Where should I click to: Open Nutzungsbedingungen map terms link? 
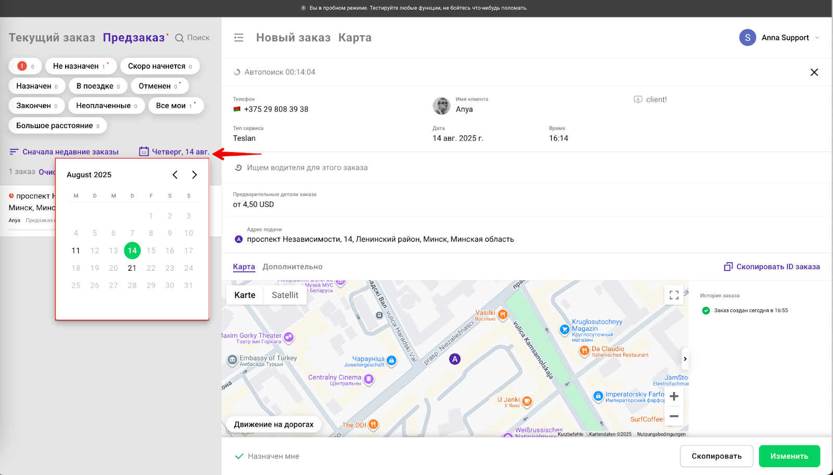click(x=661, y=434)
